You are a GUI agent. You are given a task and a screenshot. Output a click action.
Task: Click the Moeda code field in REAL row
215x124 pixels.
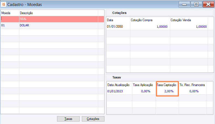pos(10,19)
